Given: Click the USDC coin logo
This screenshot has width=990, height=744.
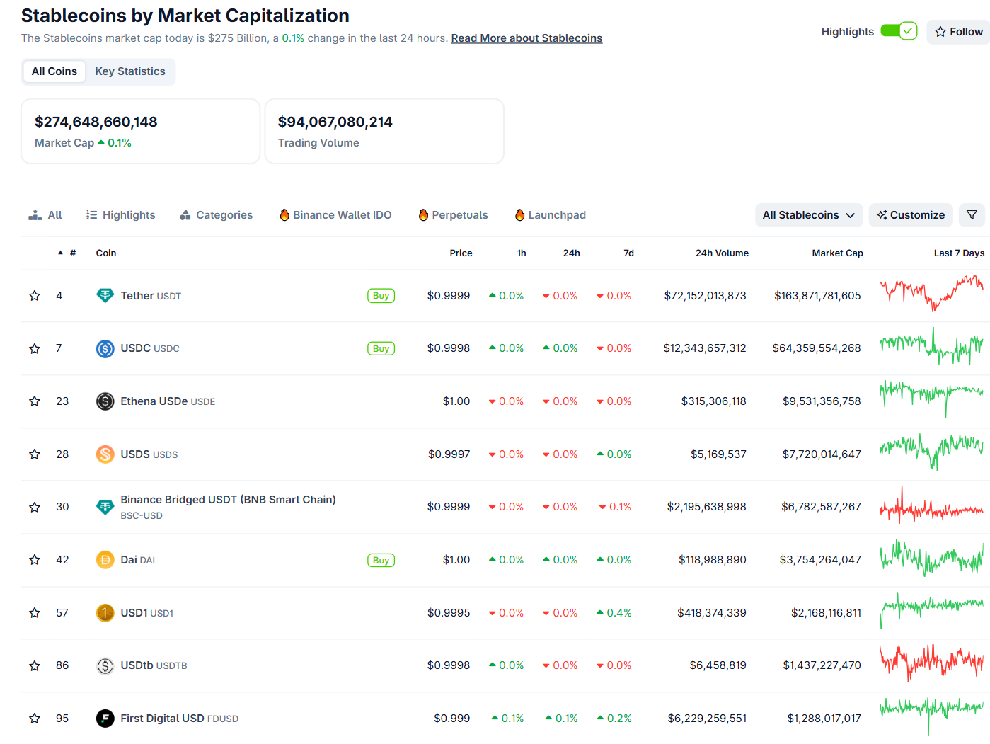Looking at the screenshot, I should pyautogui.click(x=105, y=348).
